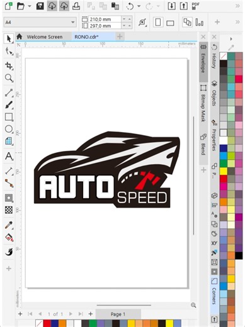Expand the property bar overflow chevrons
This screenshot has width=245, height=327.
coord(237,22)
